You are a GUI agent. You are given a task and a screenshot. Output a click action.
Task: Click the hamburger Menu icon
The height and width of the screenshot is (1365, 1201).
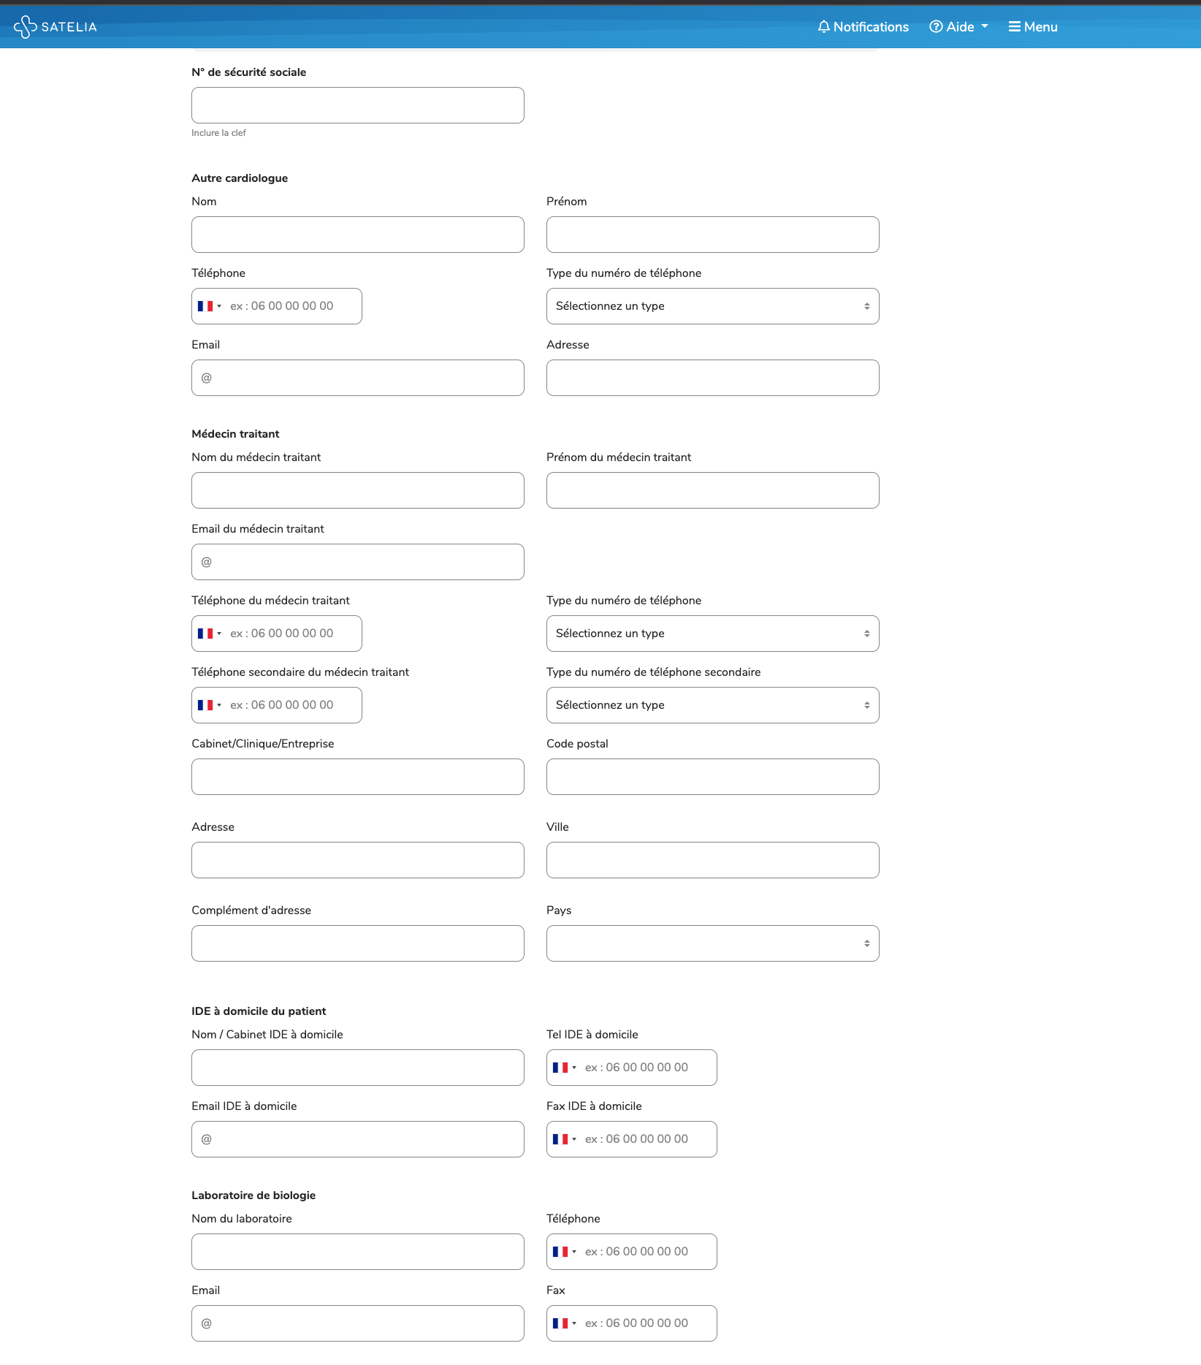pyautogui.click(x=1015, y=27)
